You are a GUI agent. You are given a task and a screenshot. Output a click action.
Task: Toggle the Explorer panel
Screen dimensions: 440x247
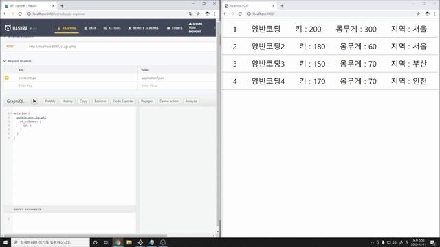(x=100, y=101)
